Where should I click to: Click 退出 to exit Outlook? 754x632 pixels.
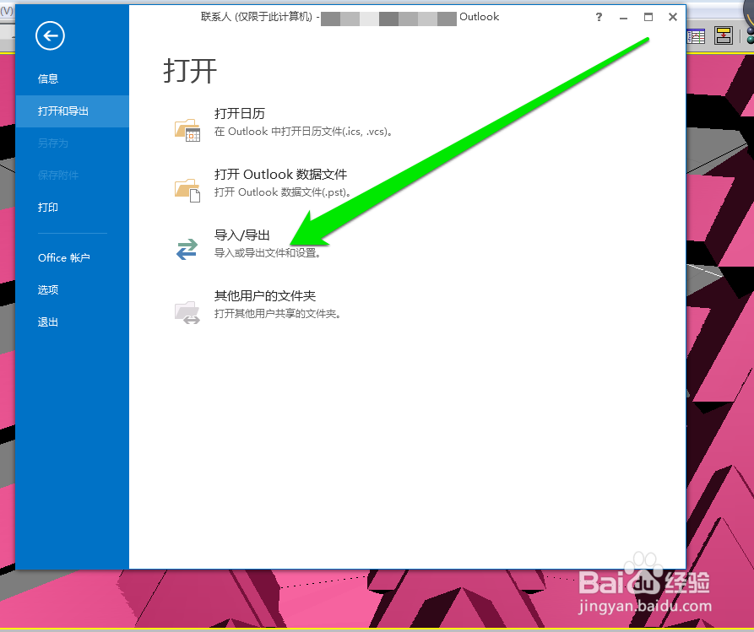[x=48, y=321]
